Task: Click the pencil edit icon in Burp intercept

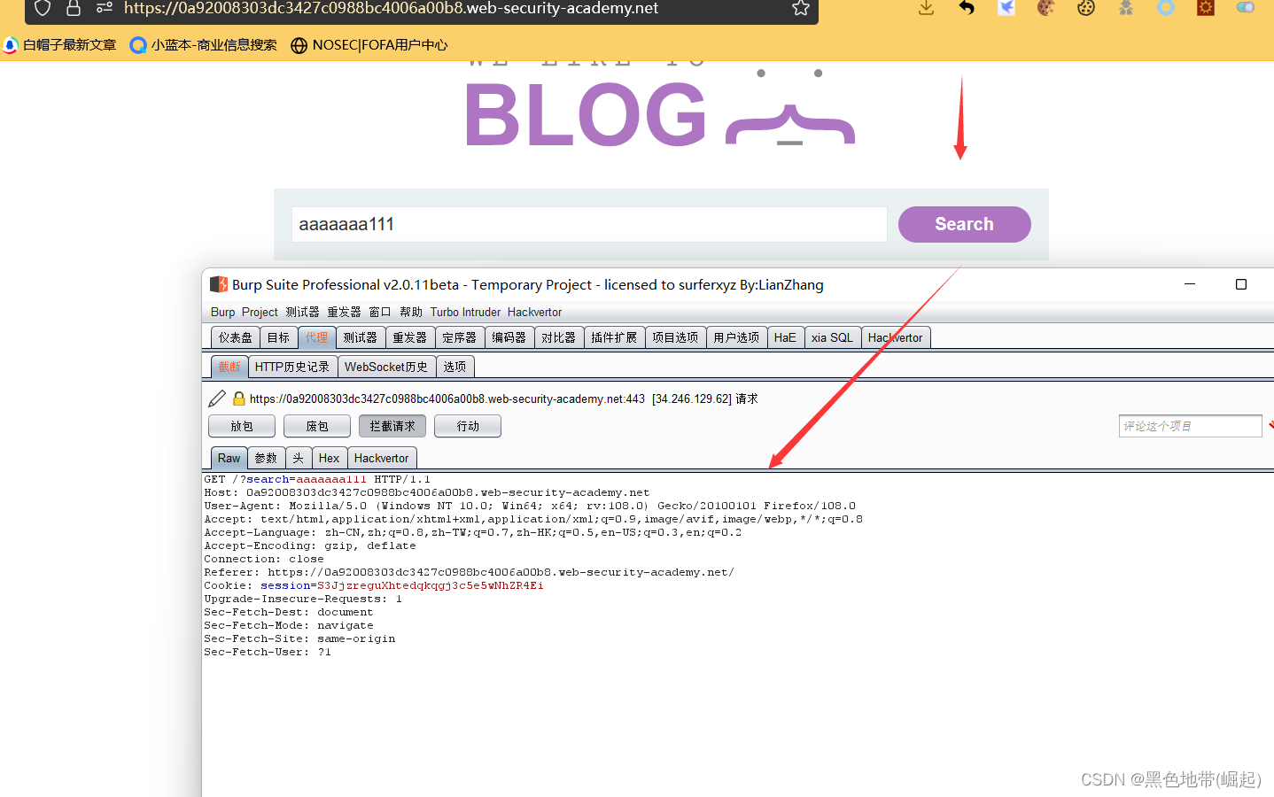Action: click(216, 398)
